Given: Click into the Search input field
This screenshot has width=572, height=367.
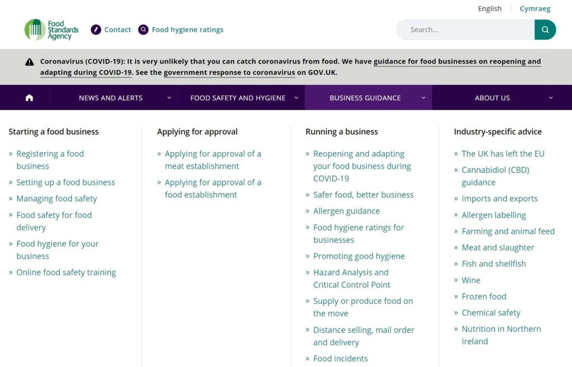Looking at the screenshot, I should [465, 30].
